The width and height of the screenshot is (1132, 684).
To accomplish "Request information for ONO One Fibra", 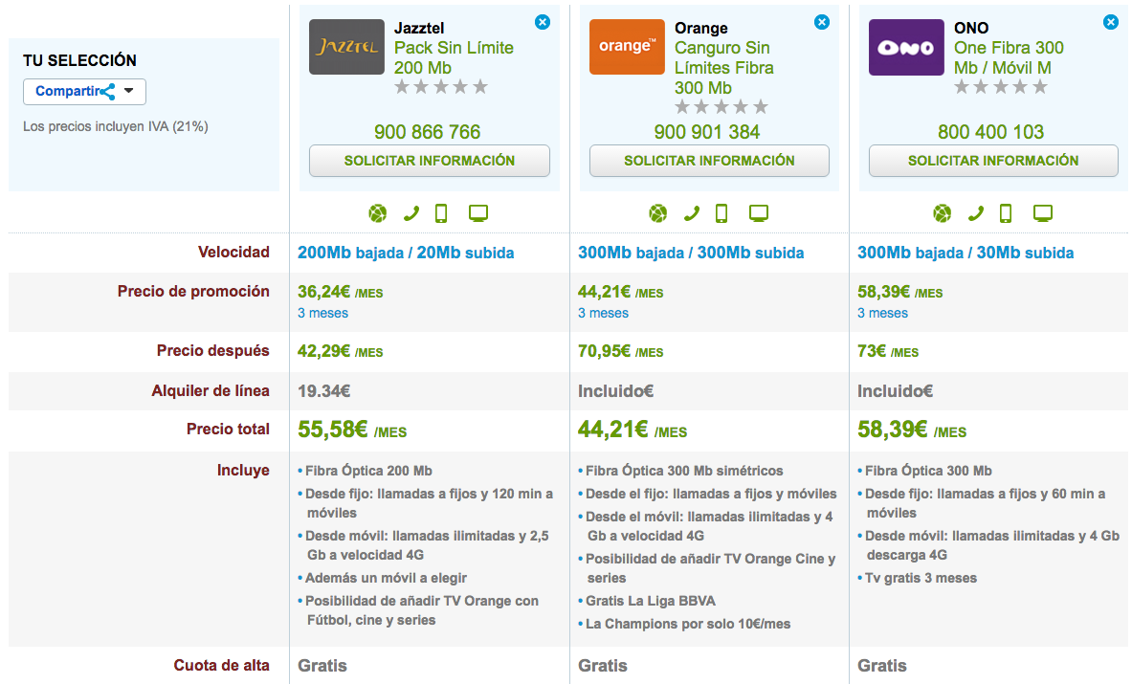I will (993, 161).
